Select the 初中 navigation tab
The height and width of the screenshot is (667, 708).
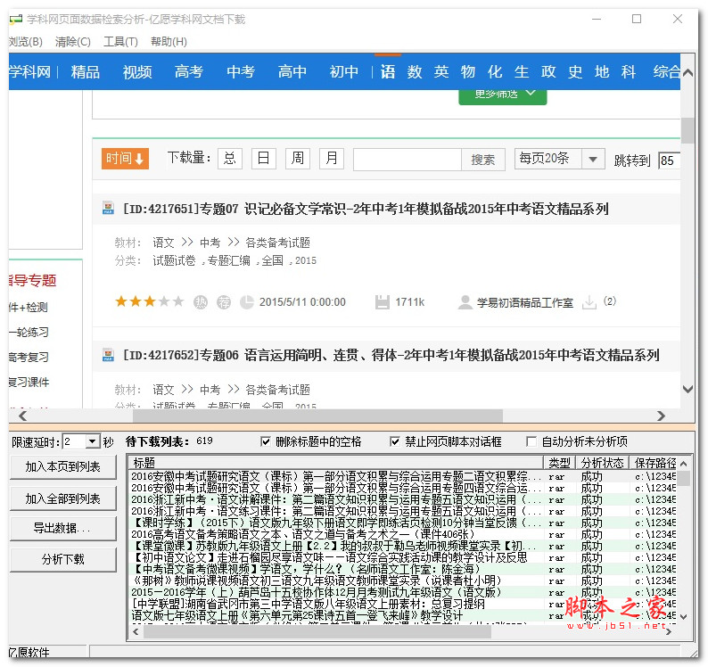343,72
